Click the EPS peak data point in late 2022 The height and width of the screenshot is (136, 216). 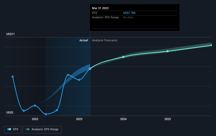coord(68,75)
